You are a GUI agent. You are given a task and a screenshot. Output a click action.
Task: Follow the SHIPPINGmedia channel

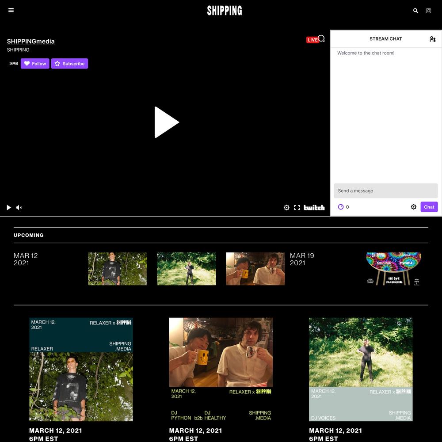35,63
